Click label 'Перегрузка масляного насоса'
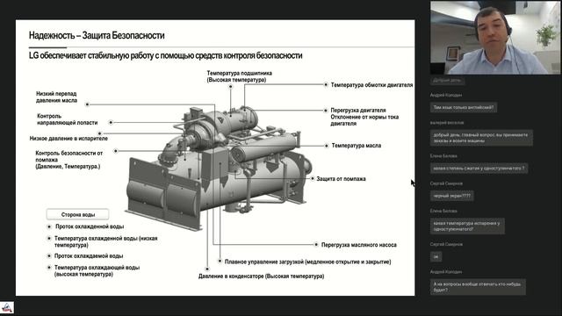The width and height of the screenshot is (562, 316). [x=359, y=245]
